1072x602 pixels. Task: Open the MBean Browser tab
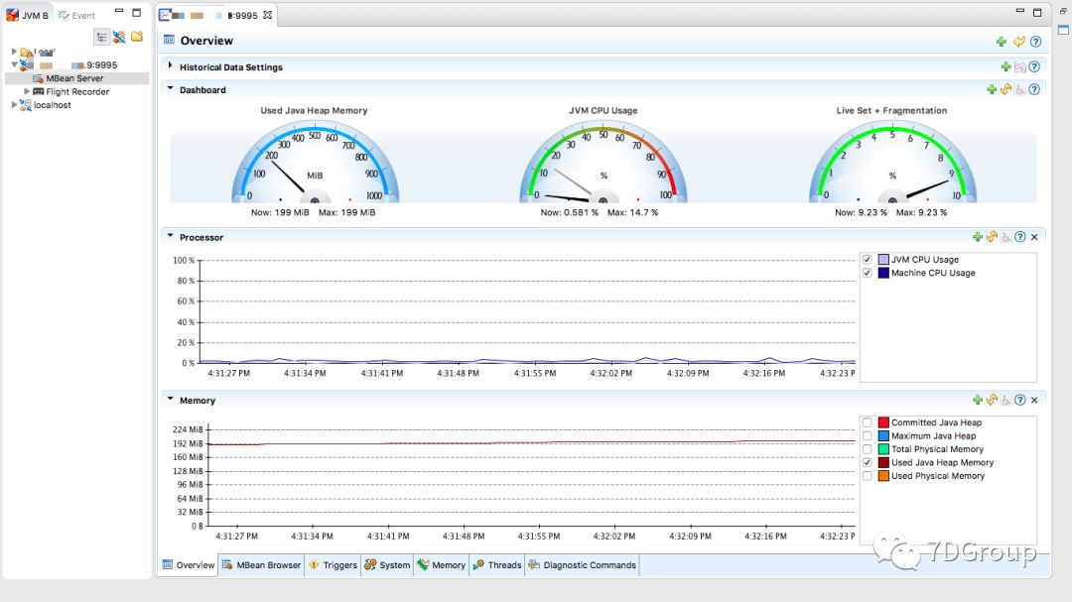[261, 565]
